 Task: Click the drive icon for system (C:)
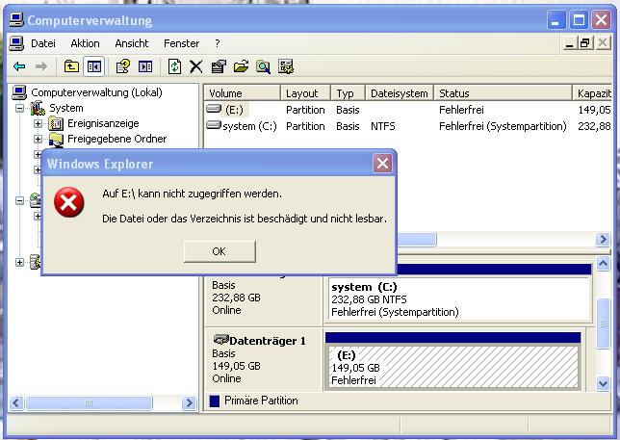click(x=214, y=125)
